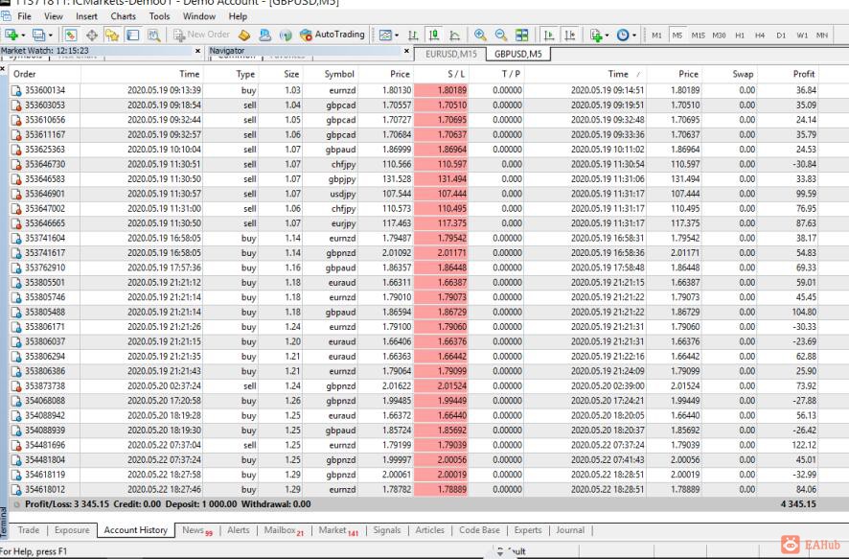This screenshot has width=849, height=559.
Task: Toggle the Data Window crosshair icon
Action: pos(91,35)
